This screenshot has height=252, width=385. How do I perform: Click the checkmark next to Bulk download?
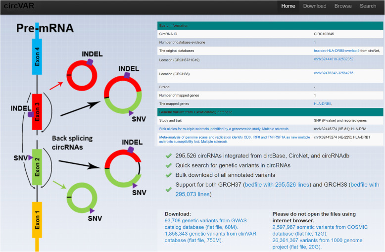point(169,175)
